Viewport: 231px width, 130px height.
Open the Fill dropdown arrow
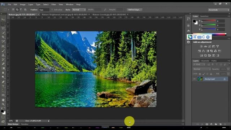[x=228, y=74]
